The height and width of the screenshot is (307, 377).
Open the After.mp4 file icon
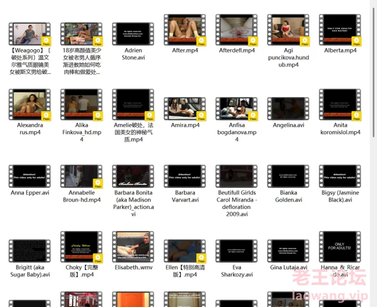[x=185, y=30]
